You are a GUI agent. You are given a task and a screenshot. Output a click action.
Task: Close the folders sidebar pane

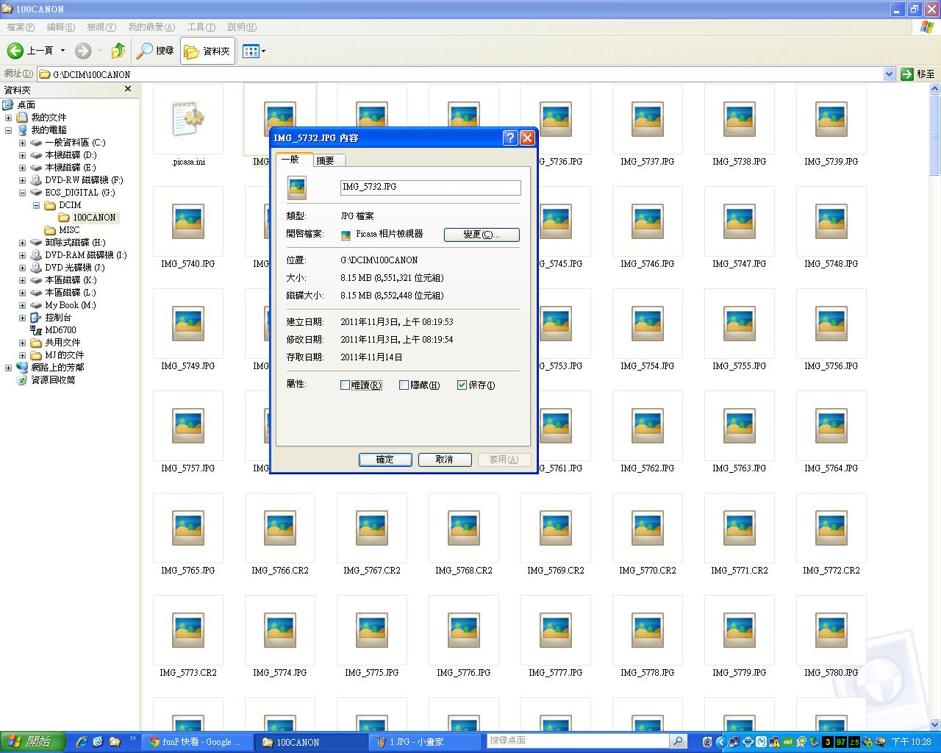[128, 89]
